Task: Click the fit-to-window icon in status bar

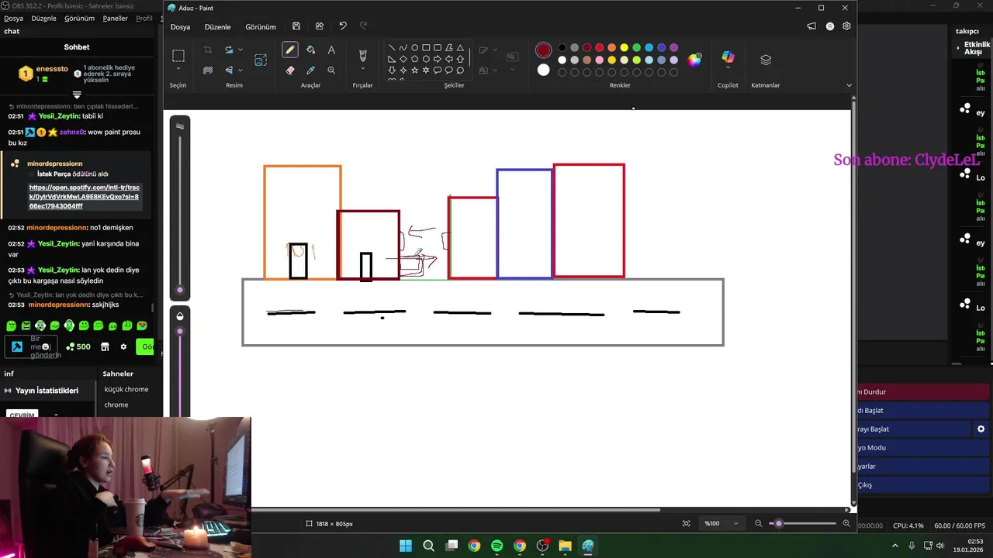Action: point(686,524)
